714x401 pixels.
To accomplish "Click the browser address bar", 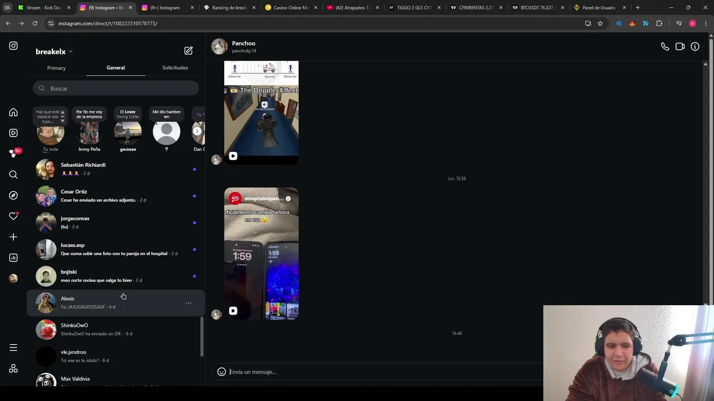I will coord(312,23).
